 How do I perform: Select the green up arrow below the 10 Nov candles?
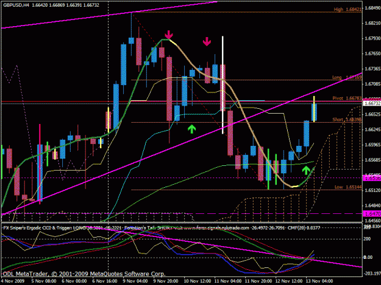191,129
